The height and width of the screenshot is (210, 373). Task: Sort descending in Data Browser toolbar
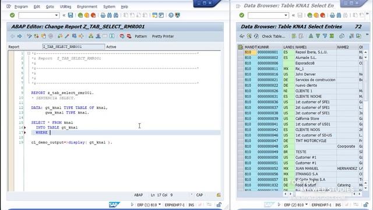(x=318, y=36)
